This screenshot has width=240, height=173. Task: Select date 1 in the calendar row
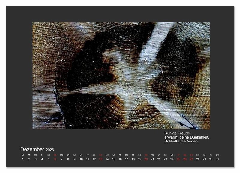(23, 159)
